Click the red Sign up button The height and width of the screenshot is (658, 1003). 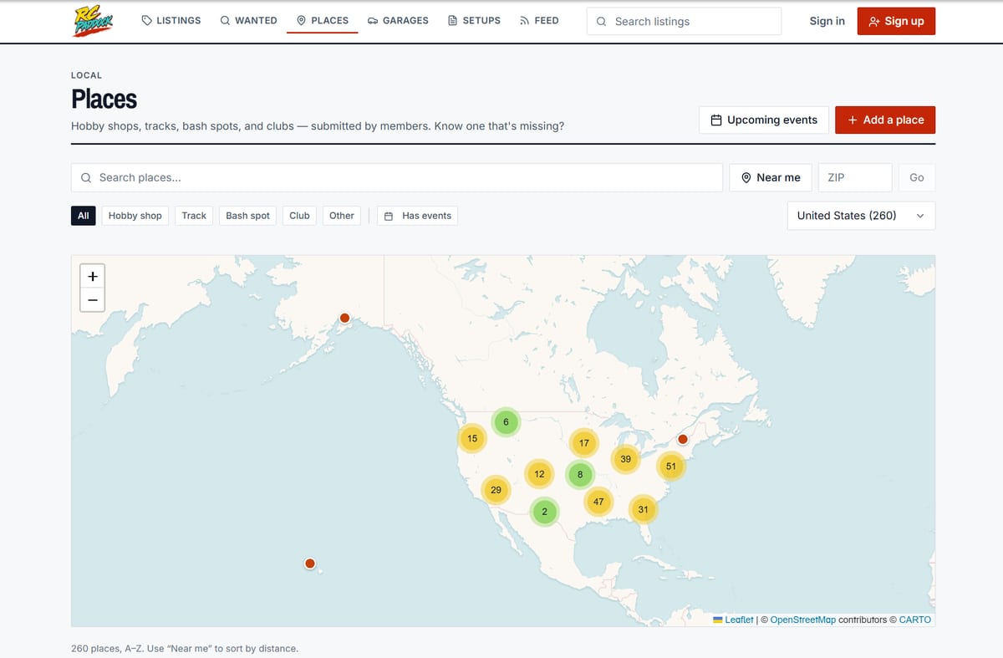[896, 21]
